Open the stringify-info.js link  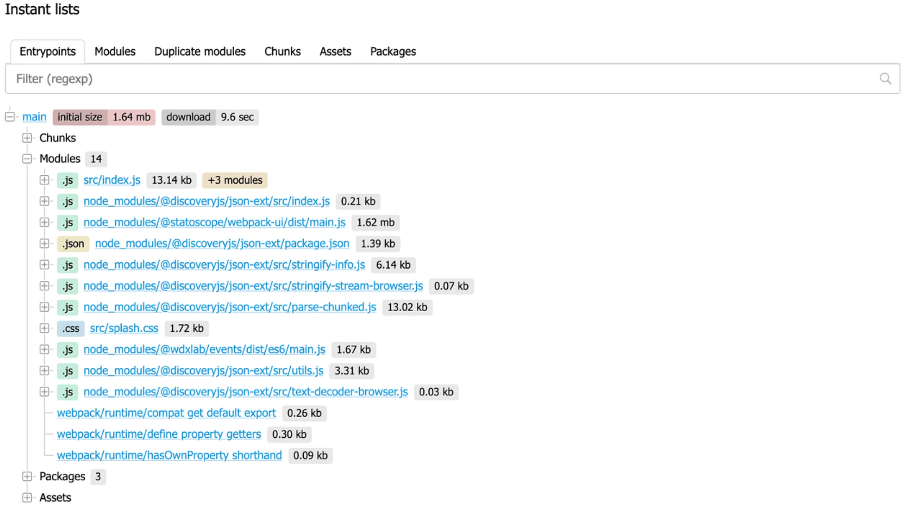click(x=224, y=265)
